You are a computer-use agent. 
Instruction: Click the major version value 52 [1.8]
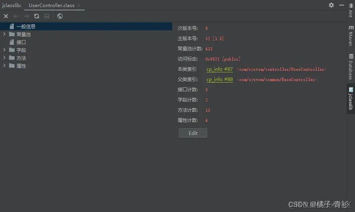click(x=214, y=39)
